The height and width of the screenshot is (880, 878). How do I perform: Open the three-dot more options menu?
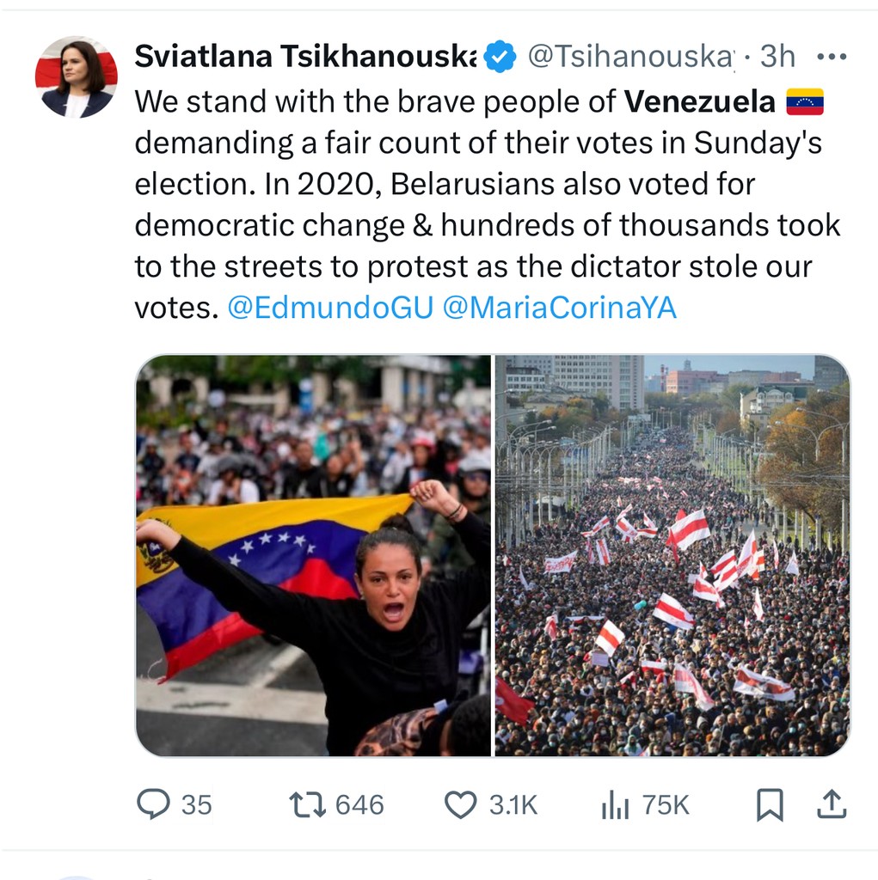tap(832, 57)
